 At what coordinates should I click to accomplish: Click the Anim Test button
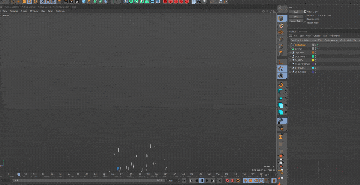[296, 21]
